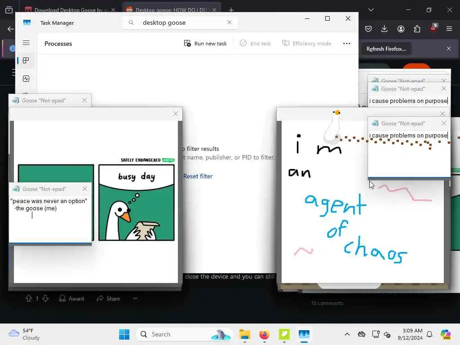Open File Explorer from taskbar
460x345 pixels.
pyautogui.click(x=244, y=334)
